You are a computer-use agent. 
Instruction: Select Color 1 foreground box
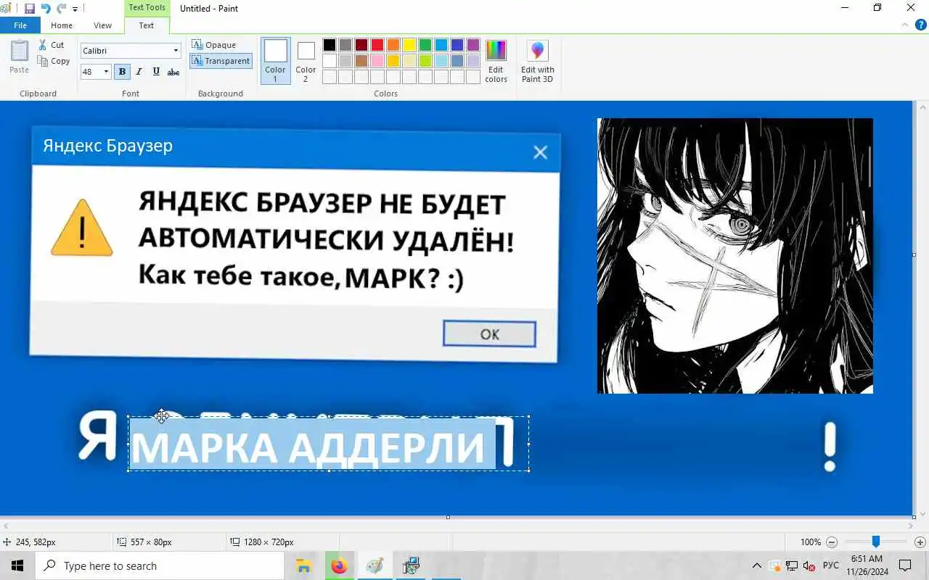(275, 61)
